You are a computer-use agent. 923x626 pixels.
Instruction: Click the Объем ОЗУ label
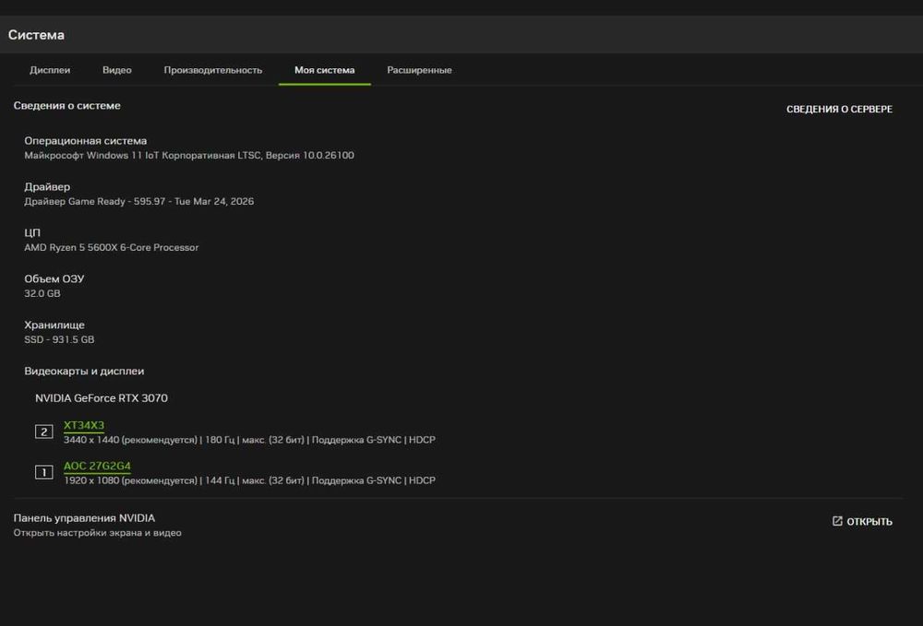point(54,278)
